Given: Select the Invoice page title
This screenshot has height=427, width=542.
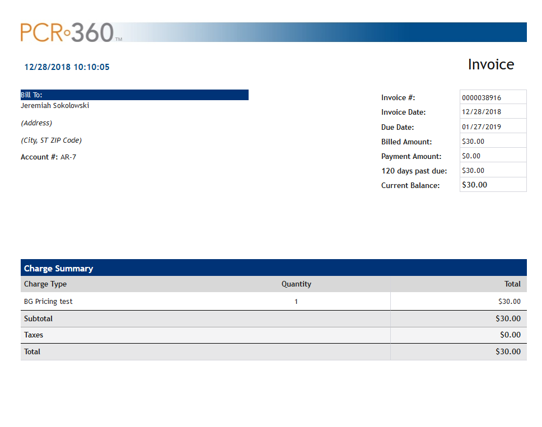Looking at the screenshot, I should click(x=490, y=64).
